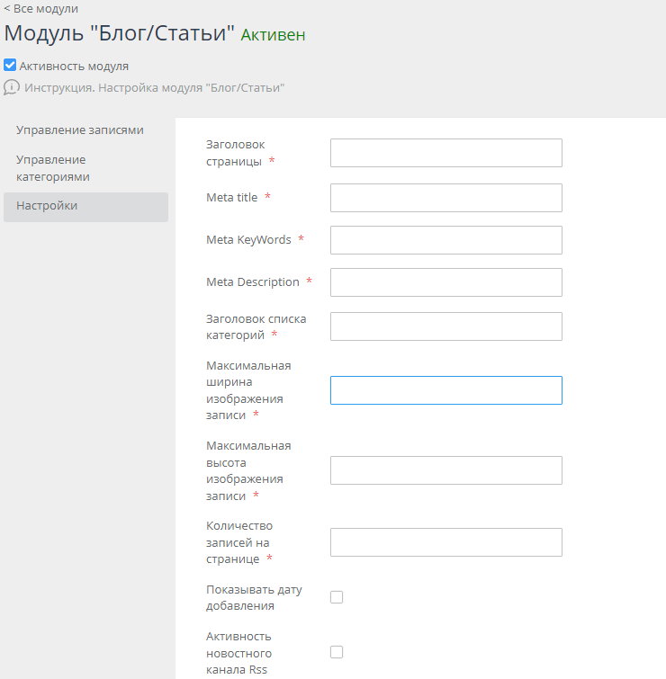Focus the Заголовок страницы input field

coord(445,153)
